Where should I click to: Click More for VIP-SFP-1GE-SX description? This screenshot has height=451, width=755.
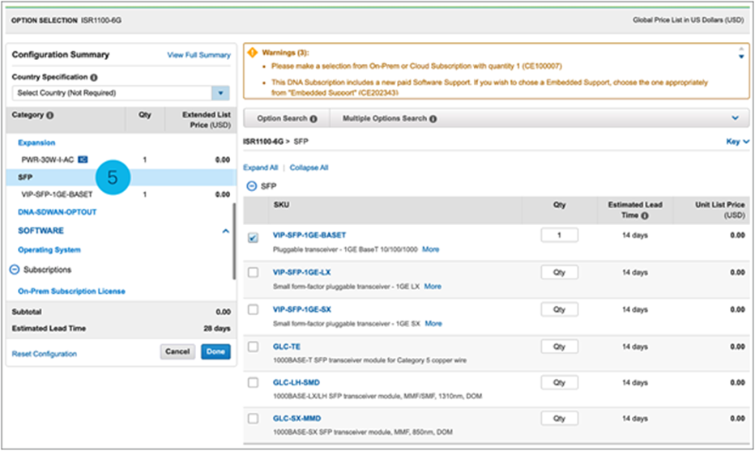tap(433, 323)
